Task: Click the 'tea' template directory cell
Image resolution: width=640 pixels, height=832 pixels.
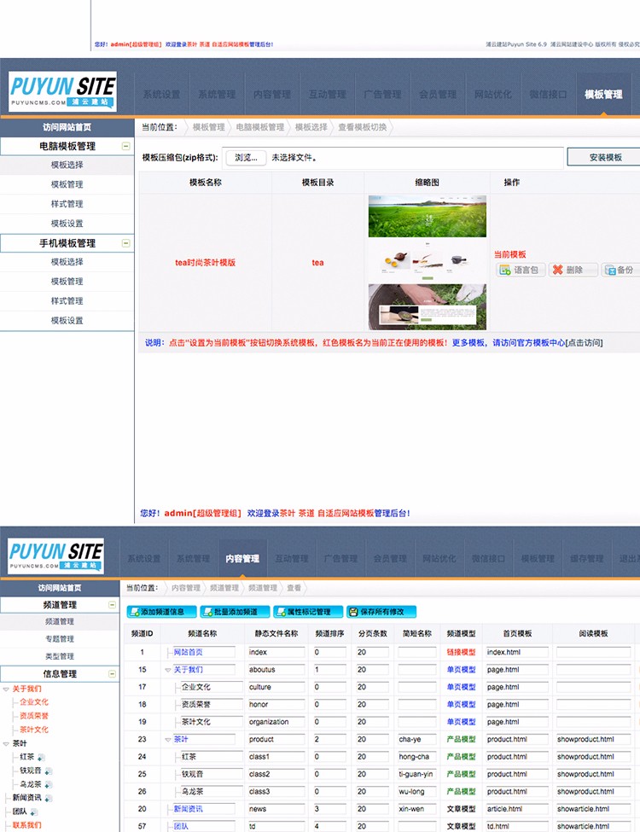Action: 318,263
